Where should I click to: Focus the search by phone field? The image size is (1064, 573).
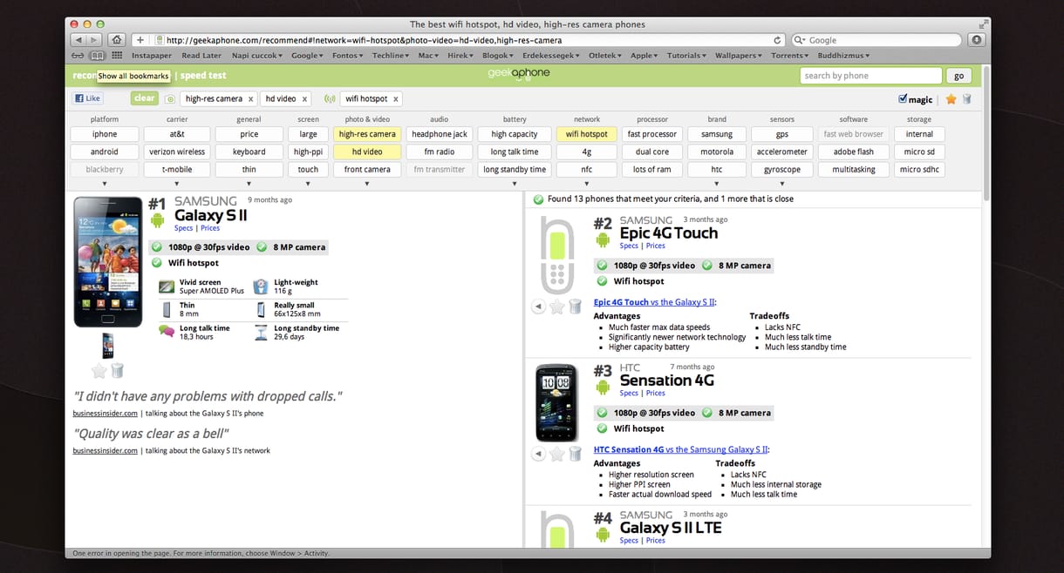pos(871,76)
